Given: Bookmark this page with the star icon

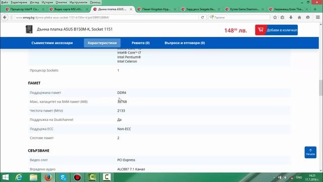Looking at the screenshot, I should point(275,18).
